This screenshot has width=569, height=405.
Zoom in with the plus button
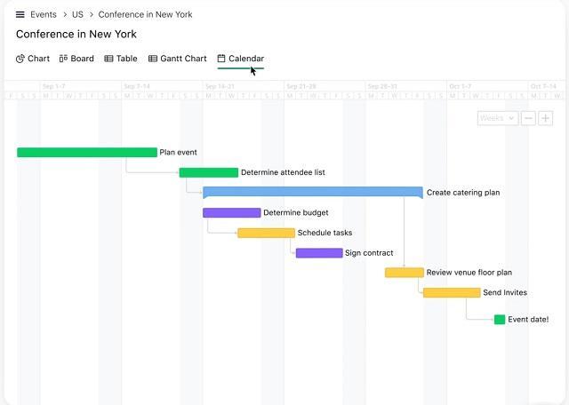(545, 118)
